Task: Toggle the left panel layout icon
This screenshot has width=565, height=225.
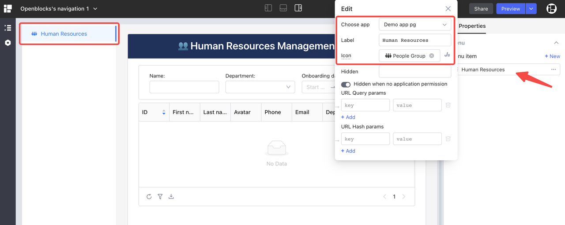Action: pyautogui.click(x=268, y=8)
